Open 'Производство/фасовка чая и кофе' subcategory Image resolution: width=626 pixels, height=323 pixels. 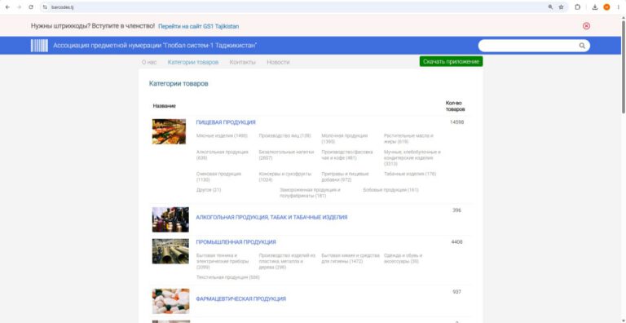[x=347, y=155]
